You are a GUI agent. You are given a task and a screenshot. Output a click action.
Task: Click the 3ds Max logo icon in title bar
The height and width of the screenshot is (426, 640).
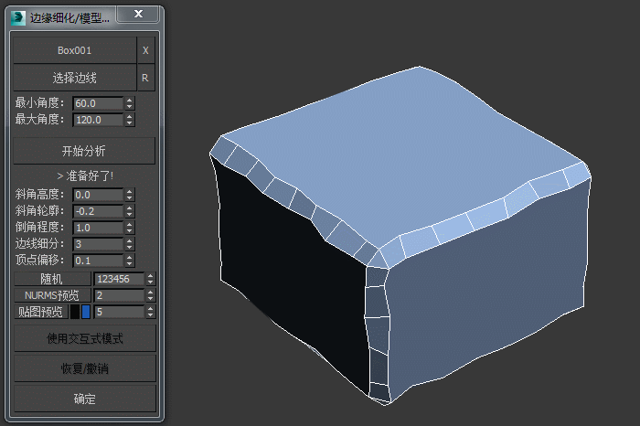coord(19,16)
